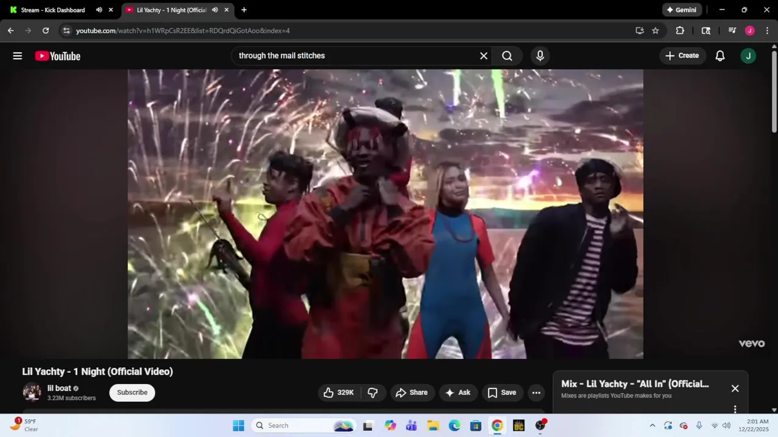Close the Kick Dashboard tab

[x=111, y=10]
